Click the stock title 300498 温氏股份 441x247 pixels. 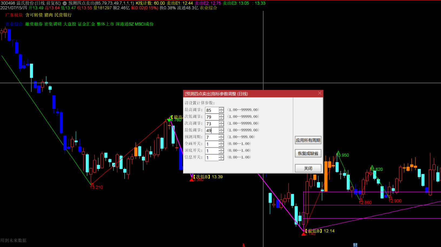coord(17,3)
